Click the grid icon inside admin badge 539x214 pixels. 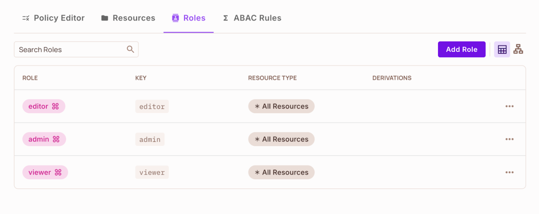click(56, 139)
